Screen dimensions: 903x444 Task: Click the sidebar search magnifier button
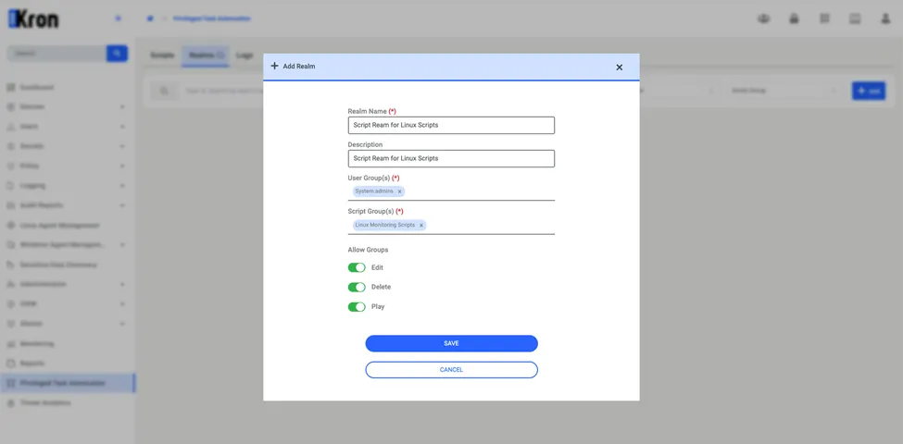(117, 54)
